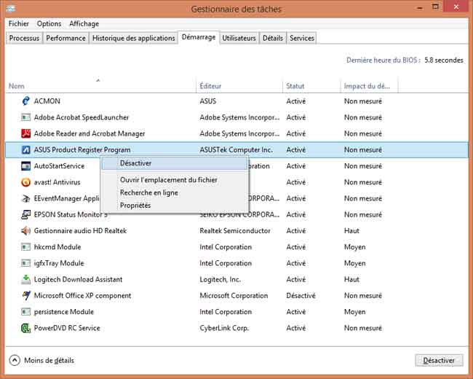Open the Options menu
The height and width of the screenshot is (379, 473).
pos(49,23)
